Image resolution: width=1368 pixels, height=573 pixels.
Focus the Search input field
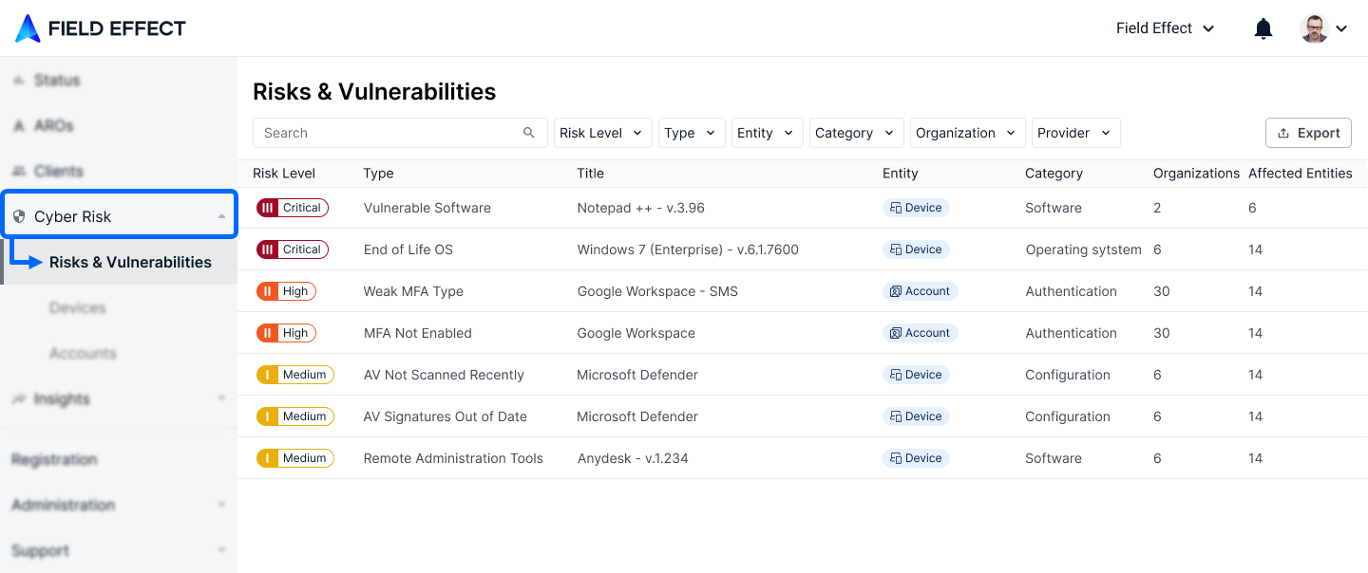point(400,133)
